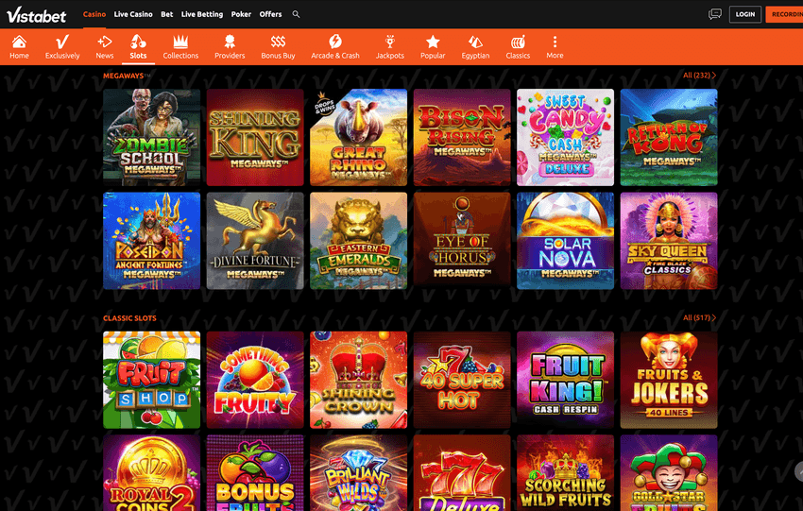Click the search magnifier icon
This screenshot has height=511, width=803.
pyautogui.click(x=296, y=14)
